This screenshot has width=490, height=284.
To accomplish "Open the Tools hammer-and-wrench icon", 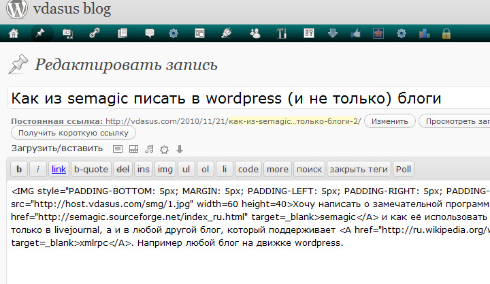I will [x=282, y=33].
